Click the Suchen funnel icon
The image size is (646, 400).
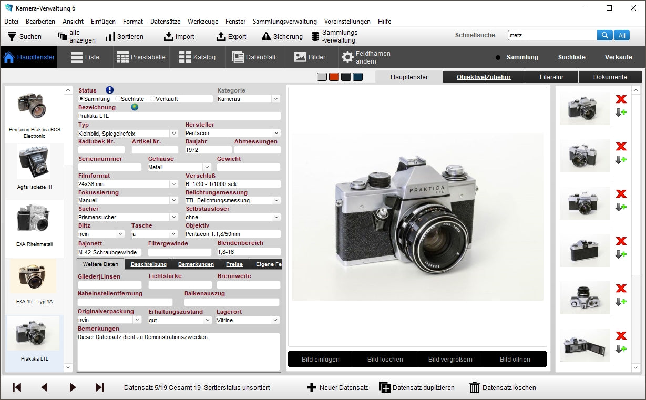(x=12, y=36)
